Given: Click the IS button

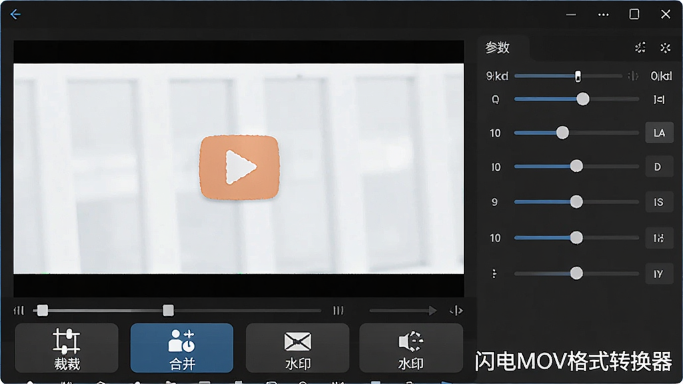Looking at the screenshot, I should click(x=659, y=202).
